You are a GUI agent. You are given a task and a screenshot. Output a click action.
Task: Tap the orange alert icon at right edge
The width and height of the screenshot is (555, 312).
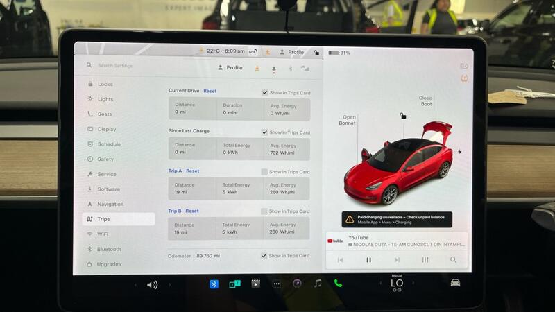(464, 78)
